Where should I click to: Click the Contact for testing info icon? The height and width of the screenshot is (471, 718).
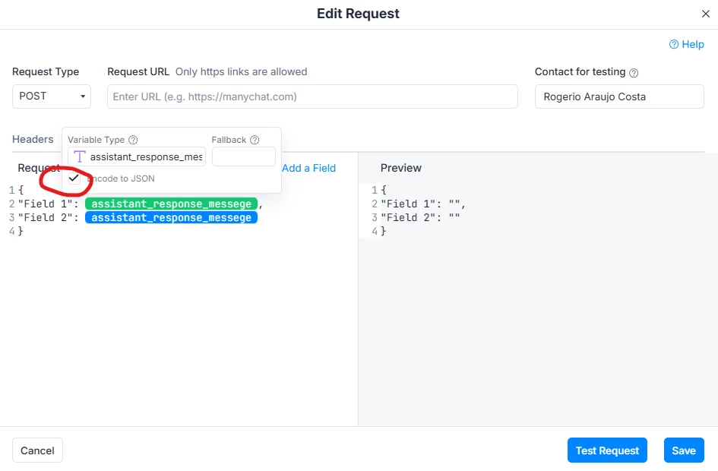634,73
